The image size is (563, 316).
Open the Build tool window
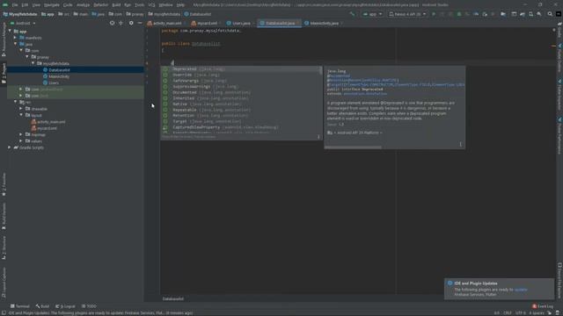point(43,306)
